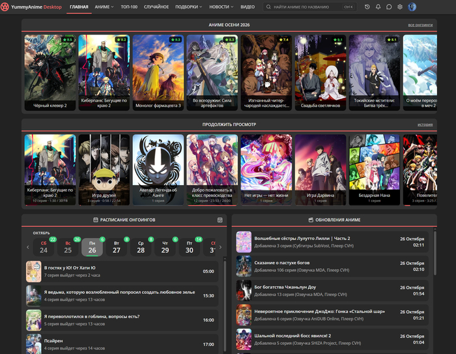This screenshot has width=456, height=354.
Task: Select Ср 28 in schedule
Action: (141, 247)
